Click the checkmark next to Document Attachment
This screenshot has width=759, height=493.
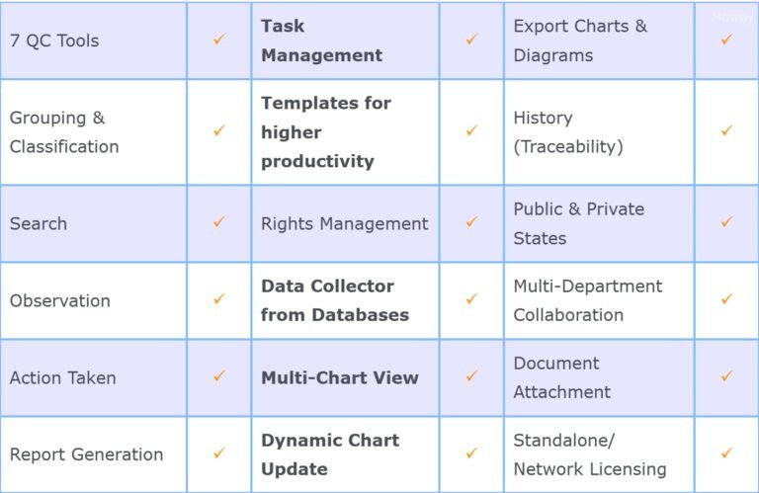tap(726, 376)
